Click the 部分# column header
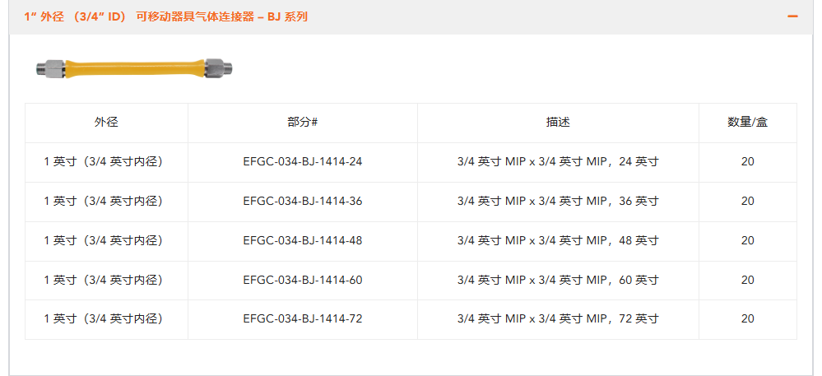822x376 pixels. tap(302, 122)
